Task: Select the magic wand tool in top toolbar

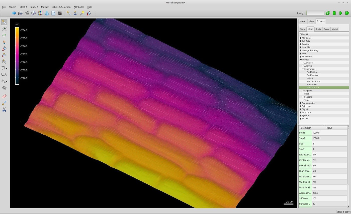Action: coord(82,13)
